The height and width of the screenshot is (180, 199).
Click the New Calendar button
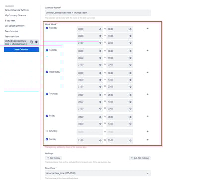pos(21,49)
